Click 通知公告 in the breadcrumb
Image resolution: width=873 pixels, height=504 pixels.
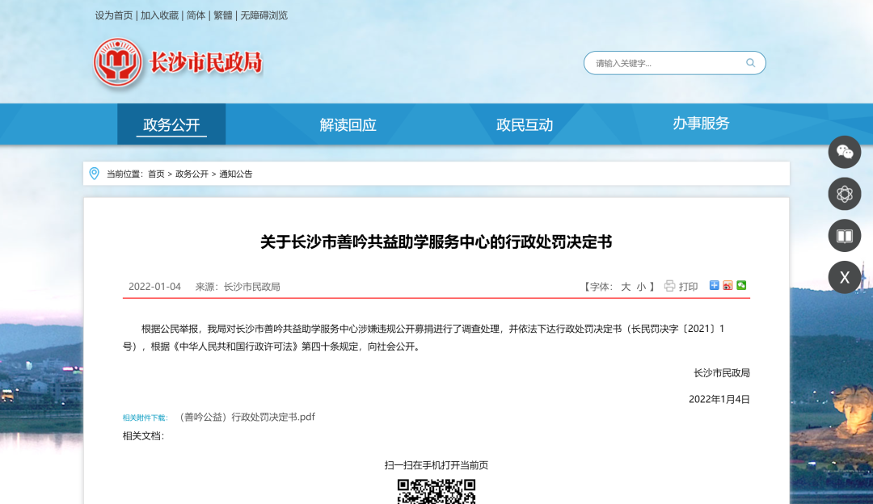tap(236, 174)
